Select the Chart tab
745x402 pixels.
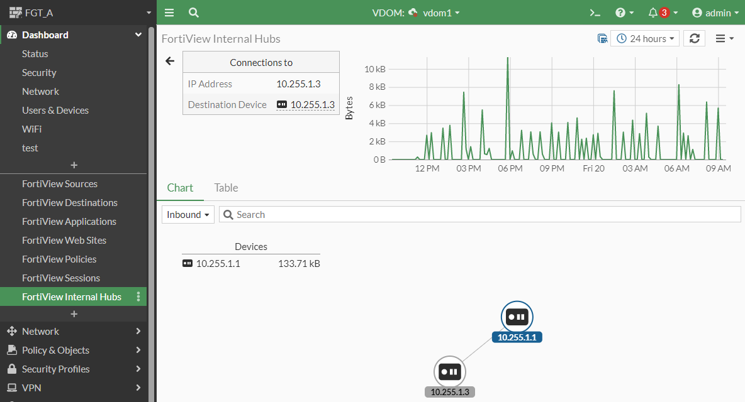click(x=180, y=188)
